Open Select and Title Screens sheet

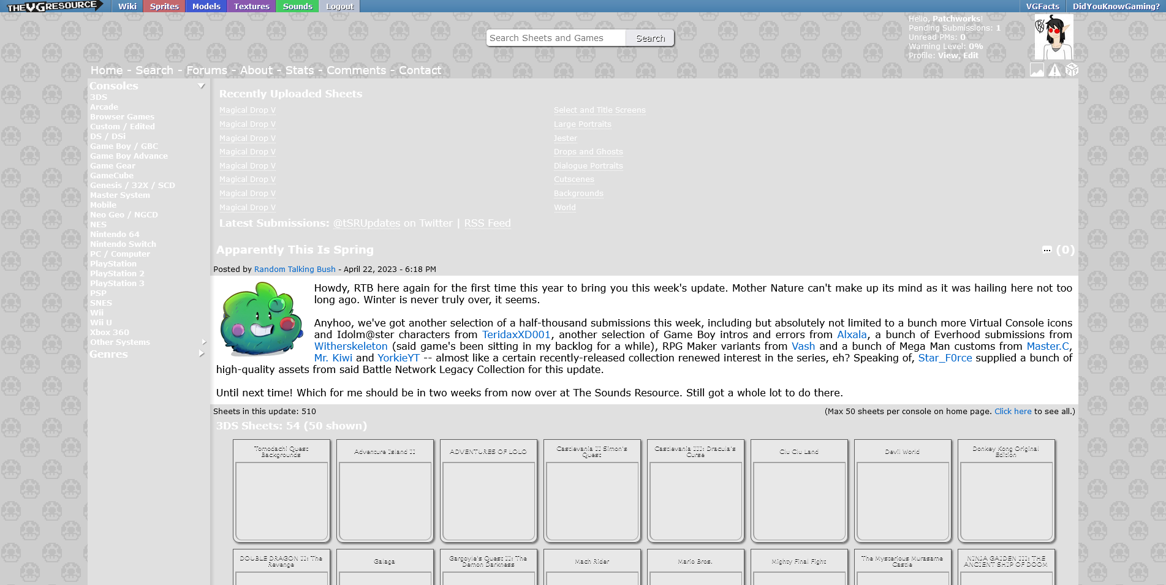(x=600, y=110)
